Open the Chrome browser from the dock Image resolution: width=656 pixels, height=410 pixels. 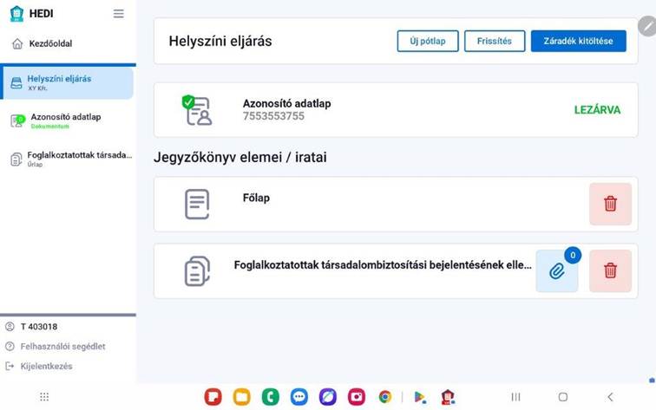click(x=384, y=397)
